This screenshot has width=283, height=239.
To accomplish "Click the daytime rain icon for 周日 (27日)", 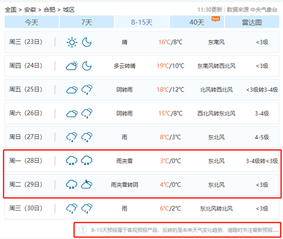I will click(72, 137).
